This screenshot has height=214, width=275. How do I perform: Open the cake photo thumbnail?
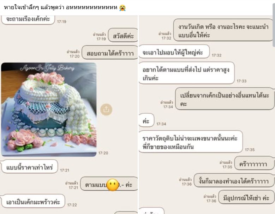tap(49, 109)
